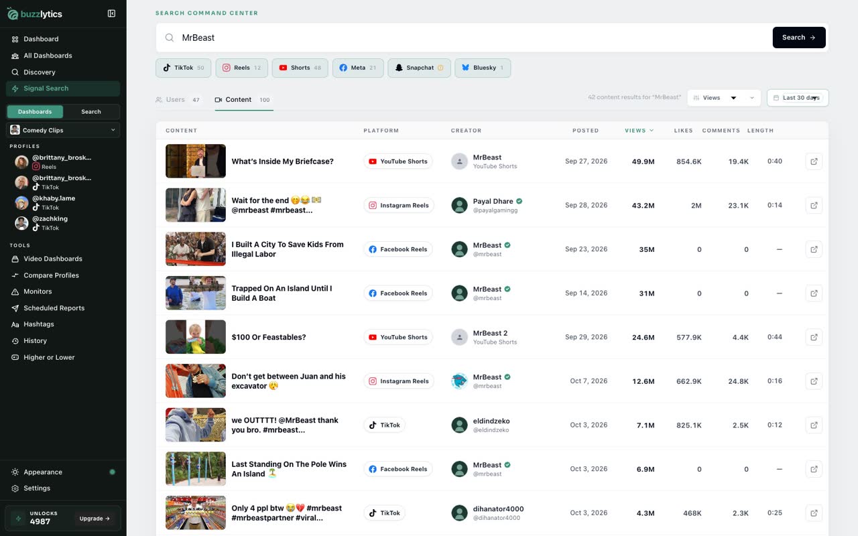Open Discovery in the sidebar
Screen dimensions: 858x536
[63, 72]
